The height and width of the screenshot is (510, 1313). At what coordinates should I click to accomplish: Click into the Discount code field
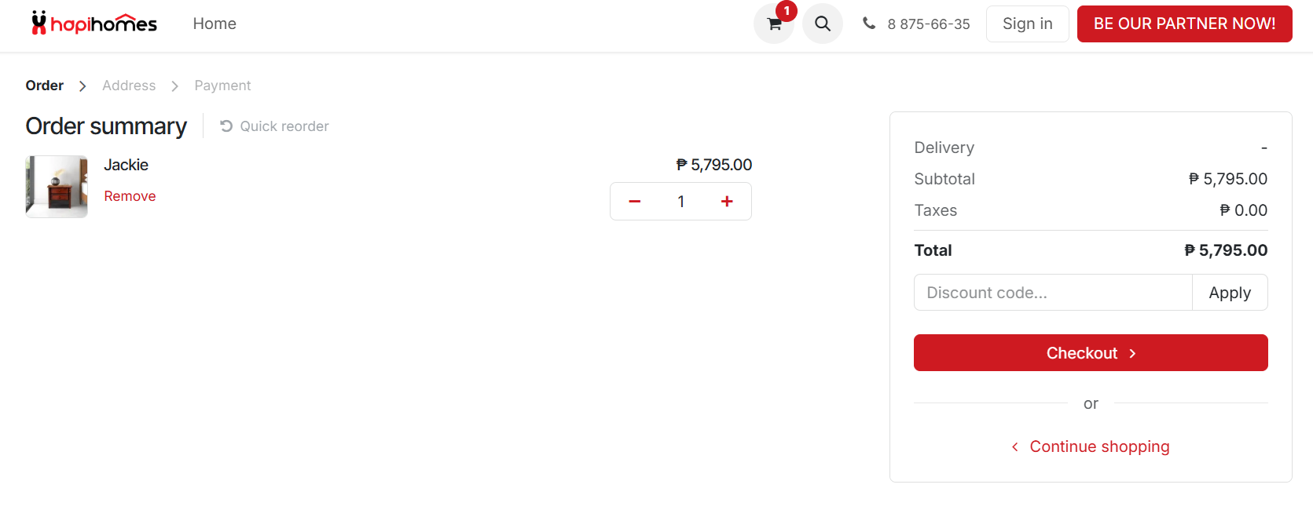pos(1053,293)
